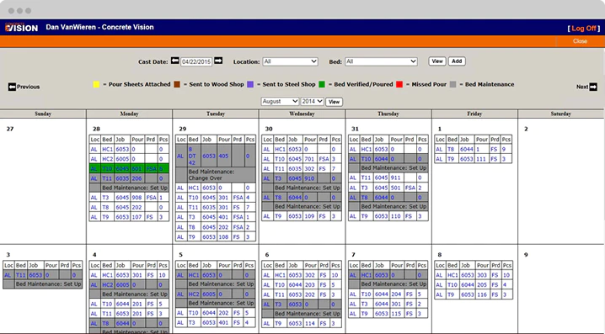Click pour 303 on Friday 8

[482, 275]
